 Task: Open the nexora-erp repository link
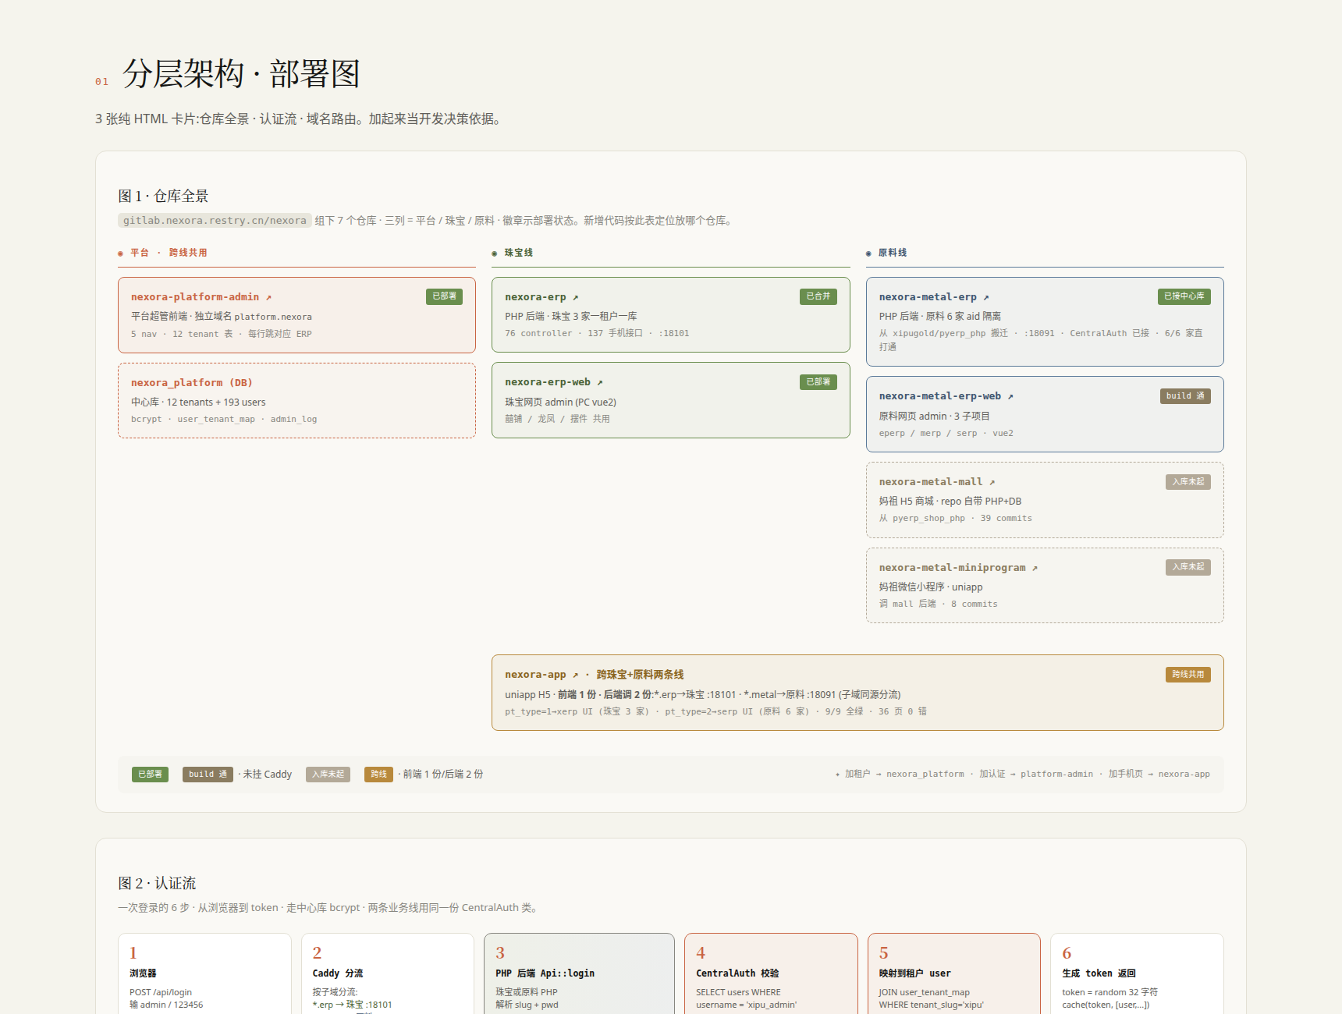coord(541,297)
